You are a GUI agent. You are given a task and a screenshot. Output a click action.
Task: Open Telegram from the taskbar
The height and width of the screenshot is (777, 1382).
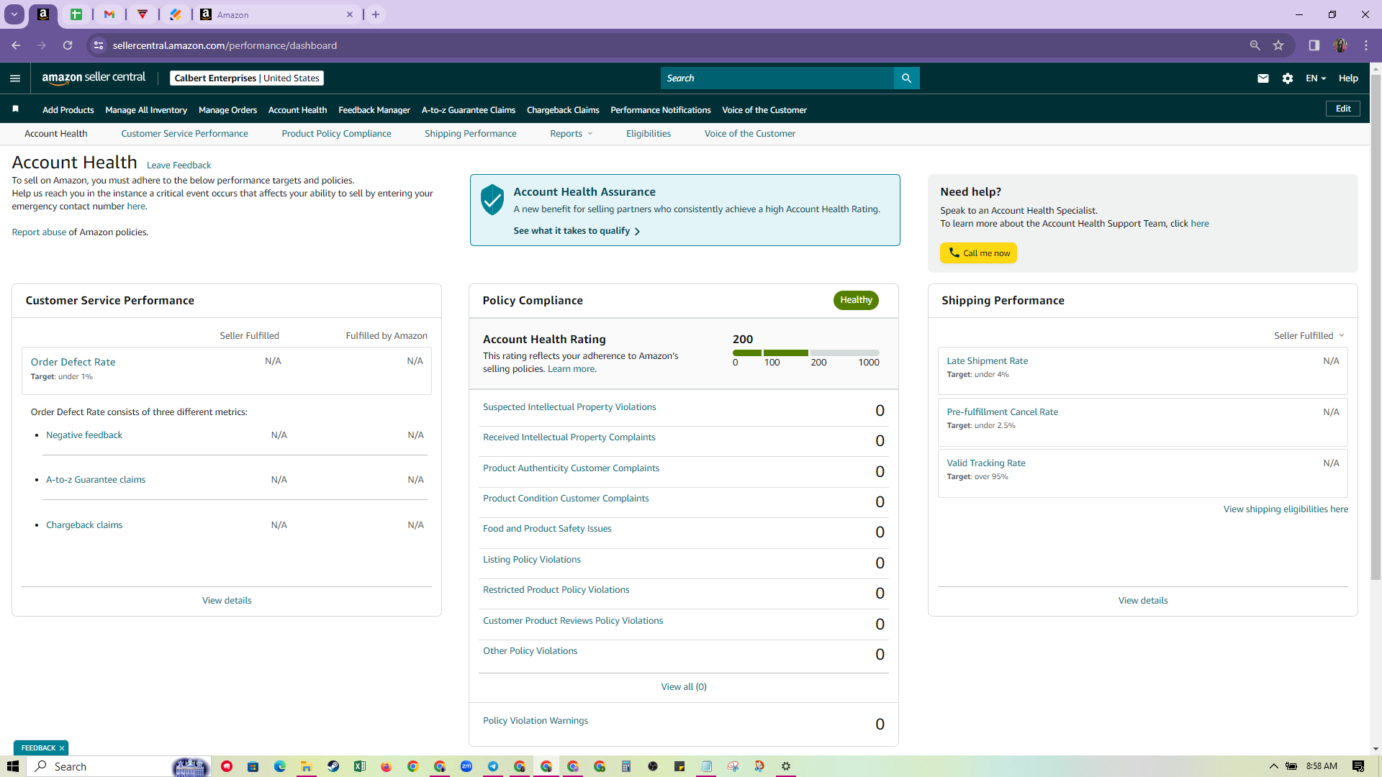tap(493, 766)
